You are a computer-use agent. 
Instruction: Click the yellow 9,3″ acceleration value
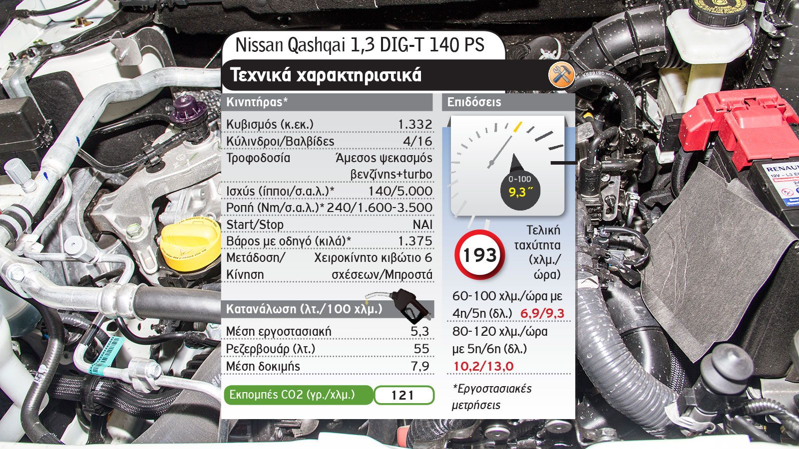coord(520,192)
